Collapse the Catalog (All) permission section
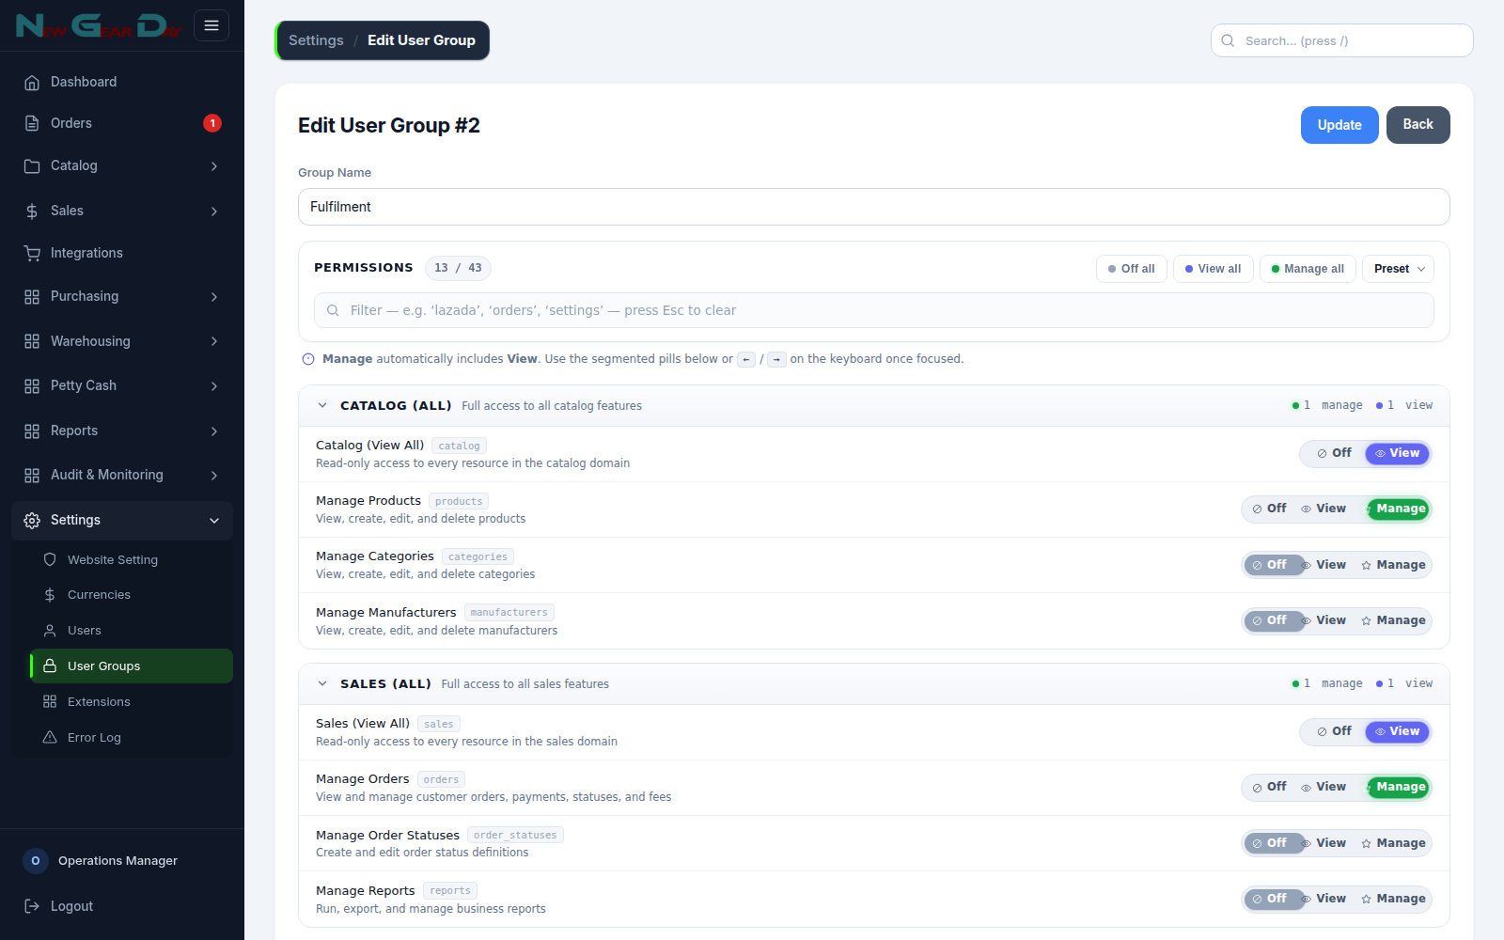1504x940 pixels. 322,405
